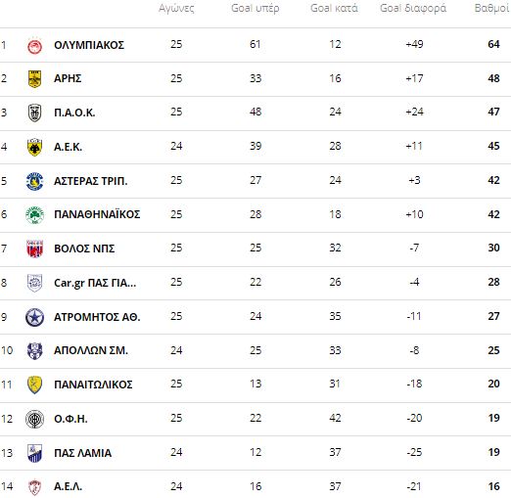Click the Panathinaikos green shamrock logo
Image resolution: width=511 pixels, height=498 pixels.
(x=34, y=215)
